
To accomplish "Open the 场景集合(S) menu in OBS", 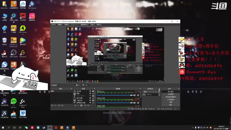I will point(84,25).
